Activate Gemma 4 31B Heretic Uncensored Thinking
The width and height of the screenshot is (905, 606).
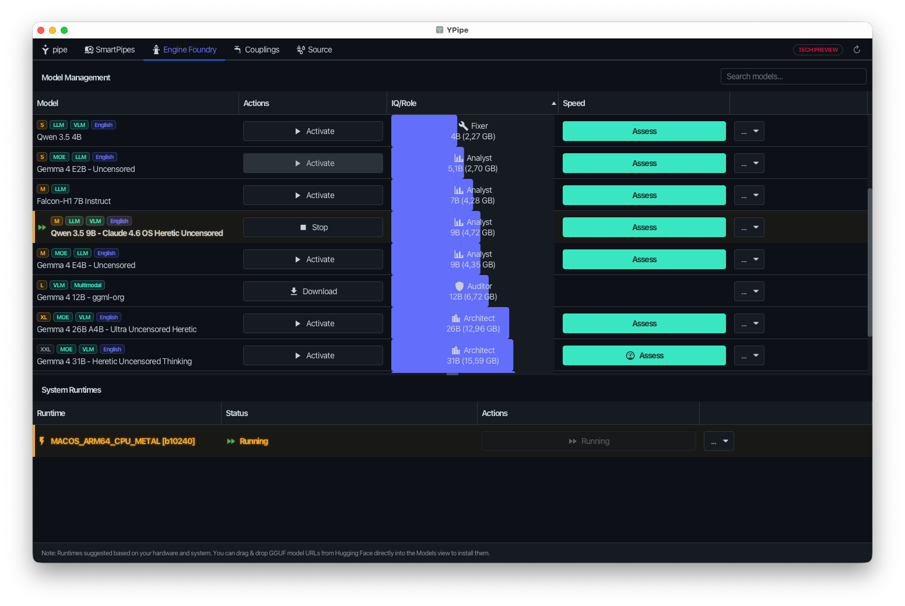(313, 355)
